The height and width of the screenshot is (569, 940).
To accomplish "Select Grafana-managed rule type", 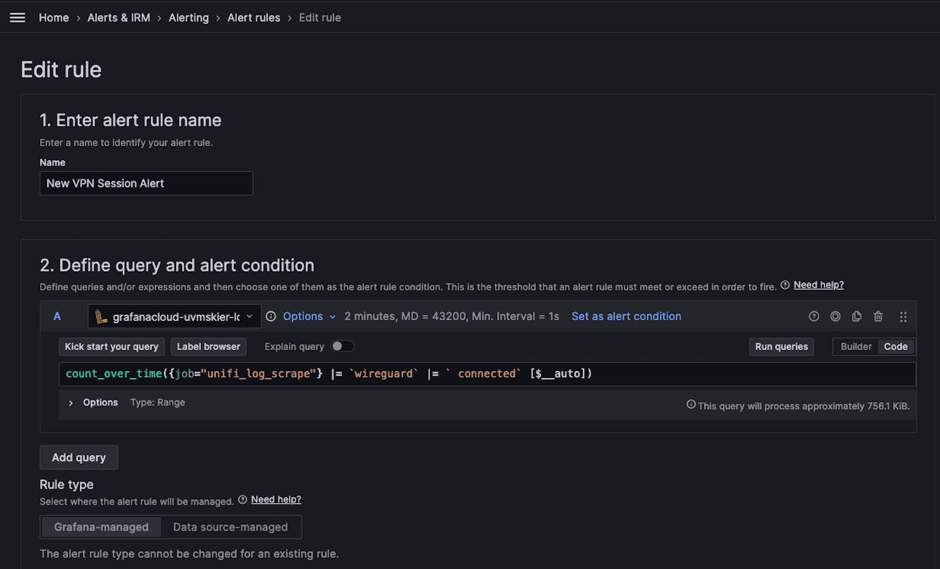I will coord(101,527).
